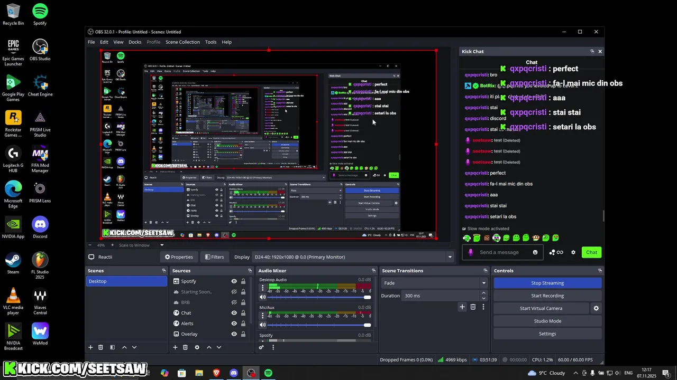The height and width of the screenshot is (380, 677).
Task: Move scene down arrow in Scenes panel
Action: pos(134,347)
